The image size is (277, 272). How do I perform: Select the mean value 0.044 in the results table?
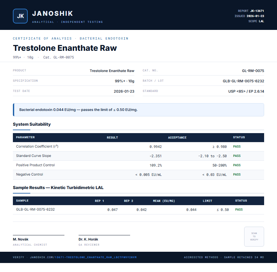click(x=191, y=210)
